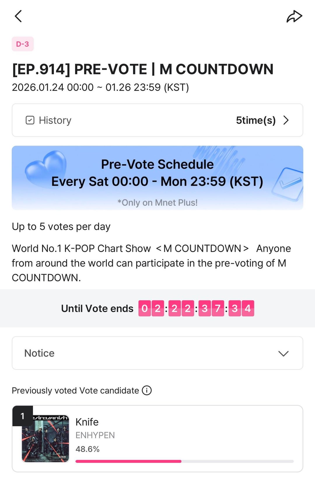Open info icon next to Previously voted
The height and width of the screenshot is (477, 315).
point(147,390)
